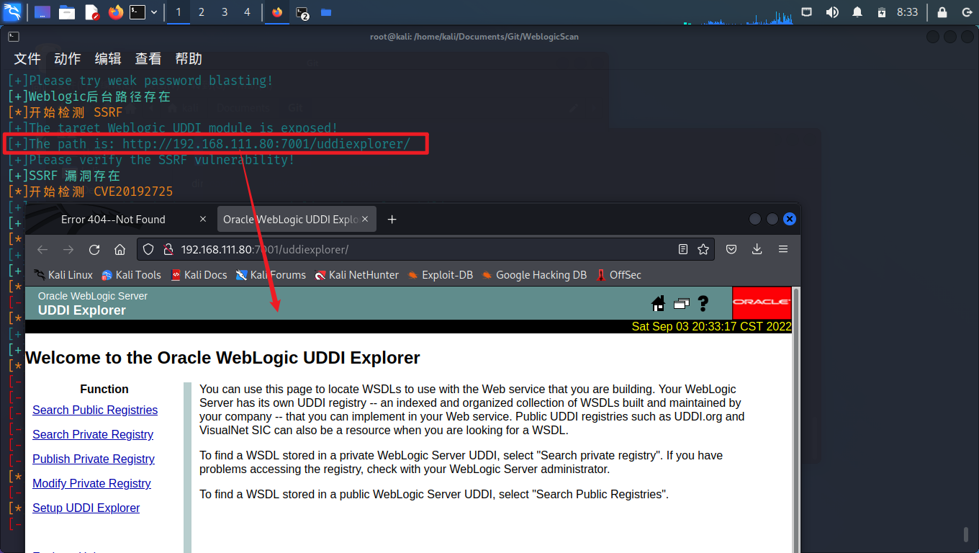Click the Firefox downloads arrow icon

pyautogui.click(x=757, y=249)
